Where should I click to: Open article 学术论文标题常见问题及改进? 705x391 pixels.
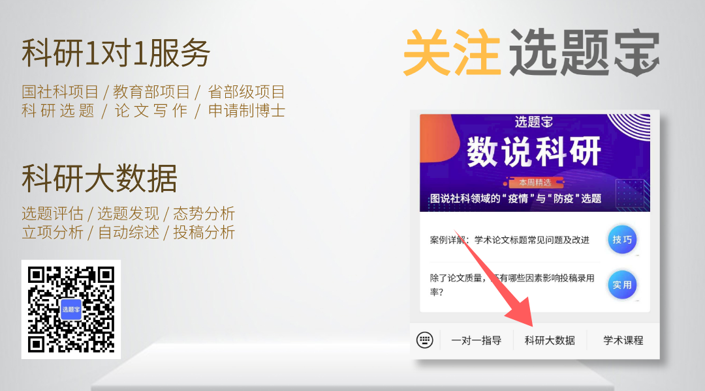(x=509, y=240)
